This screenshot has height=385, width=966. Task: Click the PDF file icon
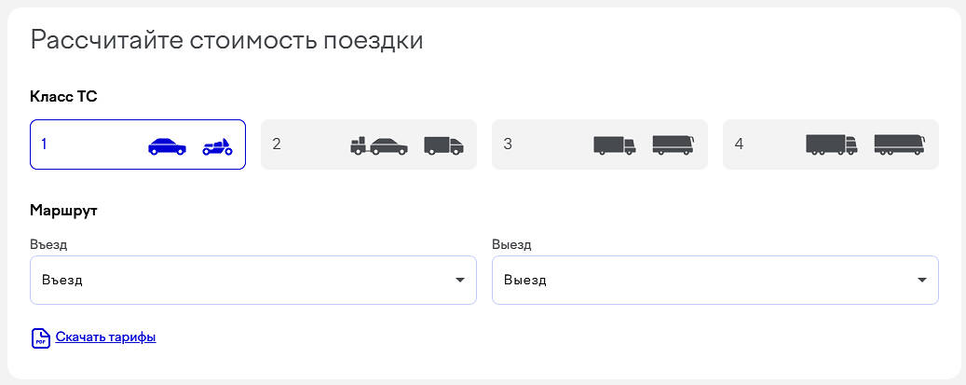tap(40, 337)
